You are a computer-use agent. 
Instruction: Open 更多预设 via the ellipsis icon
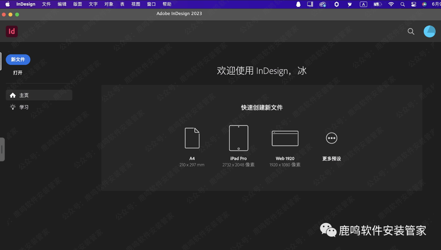click(x=332, y=138)
